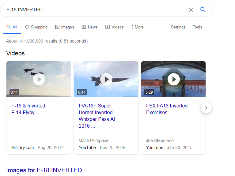Play the Super Hornet Whisper Pass video
235x176 pixels.
[x=106, y=80]
